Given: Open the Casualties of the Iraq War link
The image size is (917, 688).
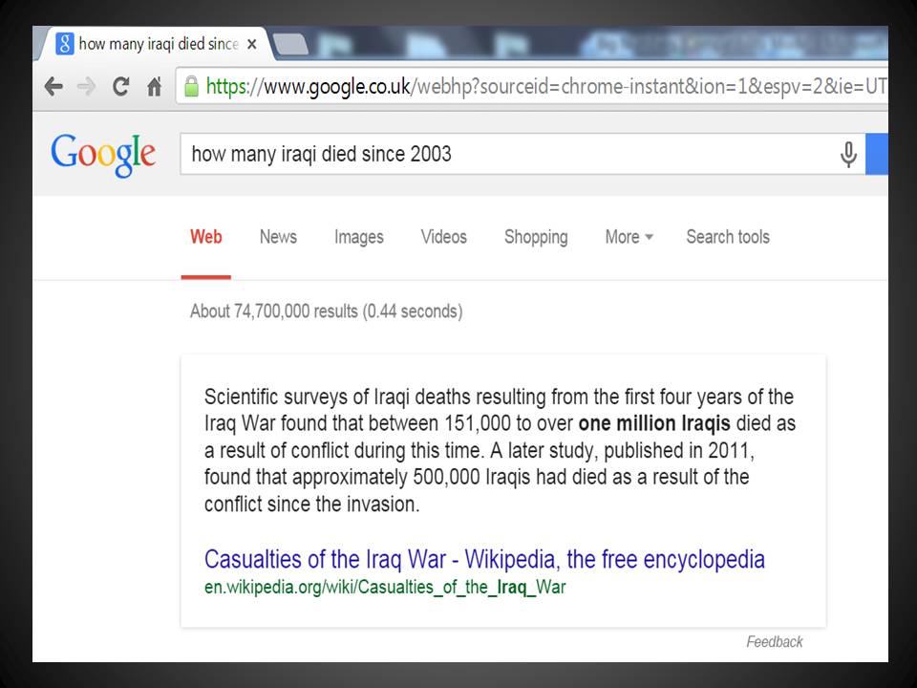Looking at the screenshot, I should click(484, 559).
